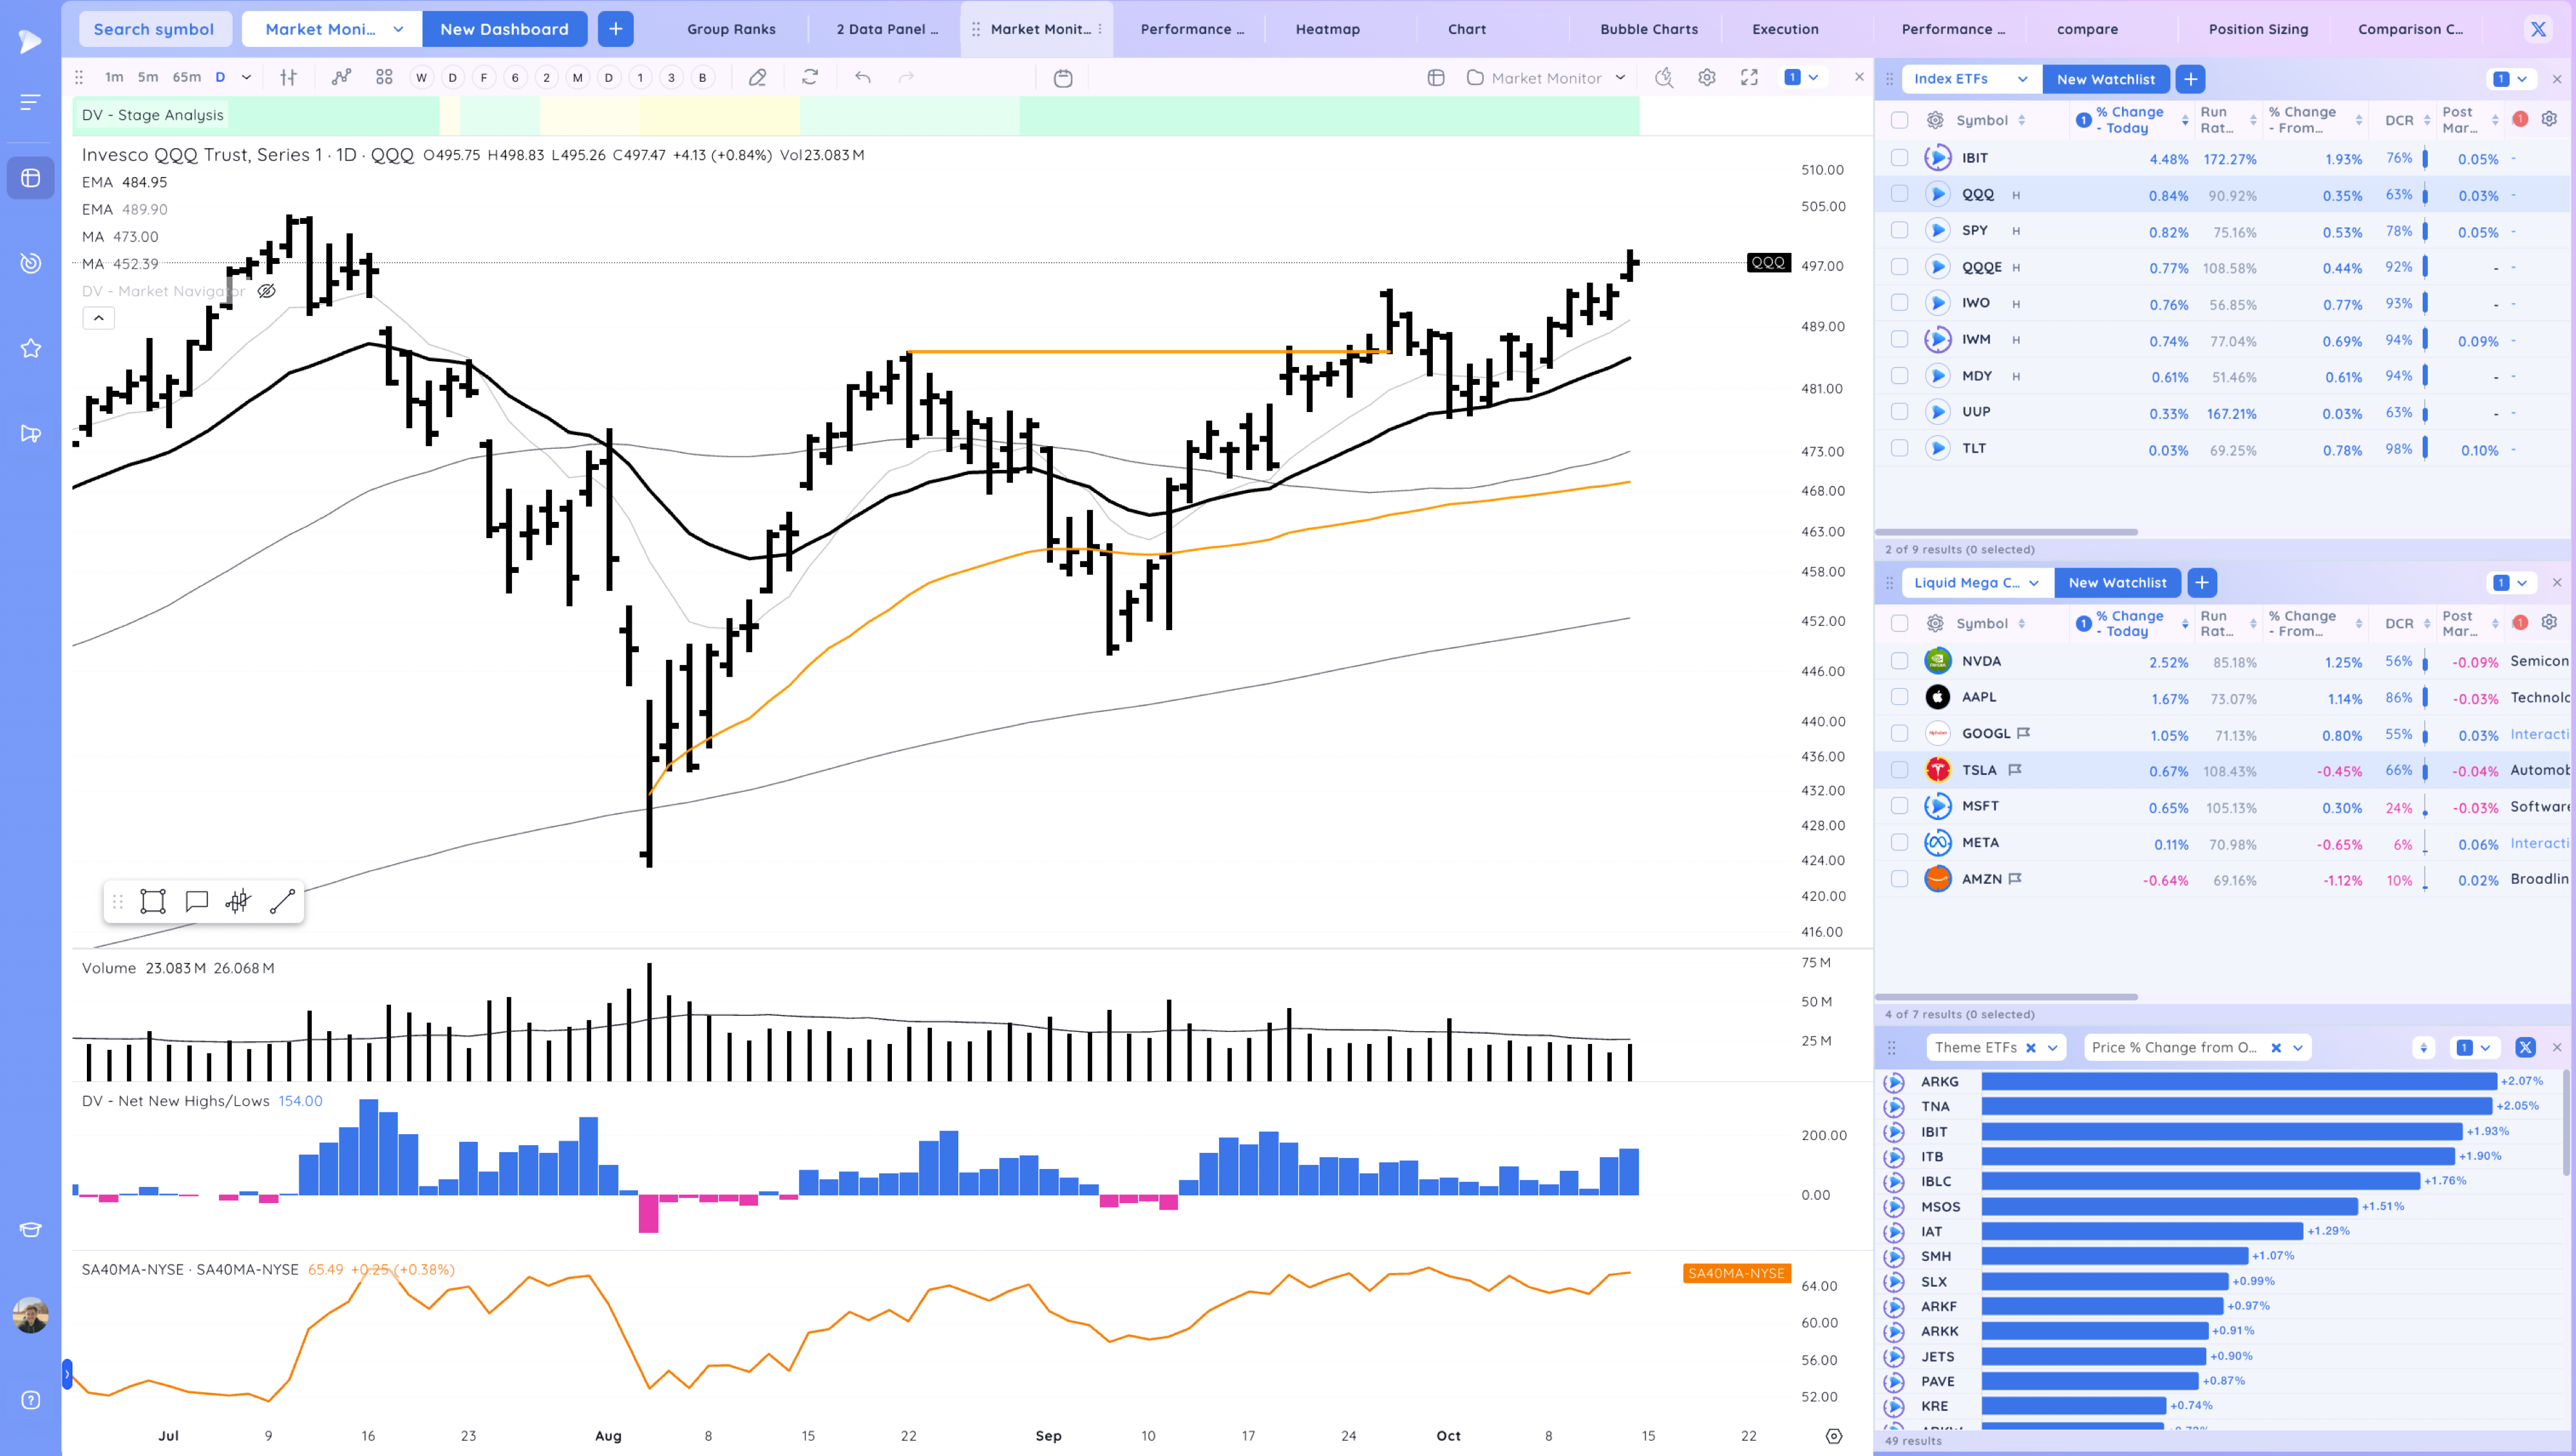
Task: Expand the Index ETFs watchlist dropdown
Action: pyautogui.click(x=2022, y=79)
